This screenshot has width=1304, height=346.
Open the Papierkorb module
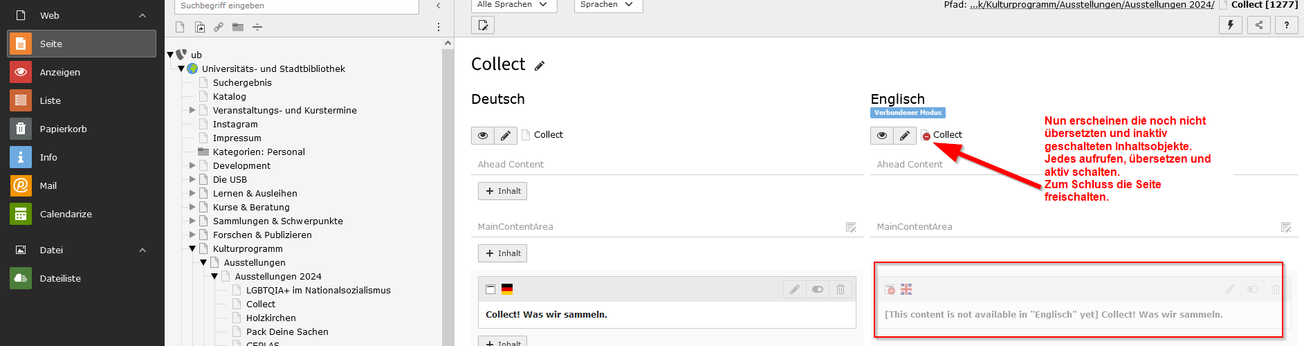(x=82, y=129)
